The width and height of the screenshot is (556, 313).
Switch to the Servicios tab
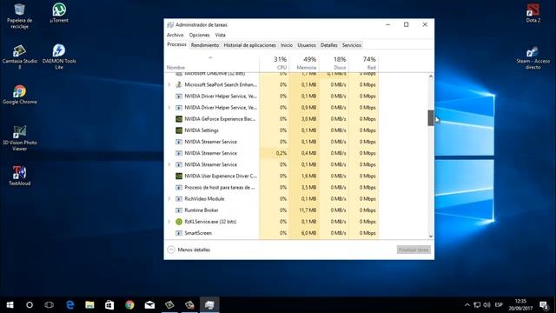pyautogui.click(x=351, y=45)
